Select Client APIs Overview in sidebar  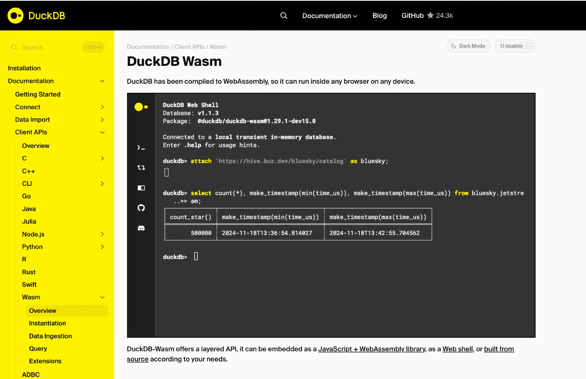[x=36, y=146]
